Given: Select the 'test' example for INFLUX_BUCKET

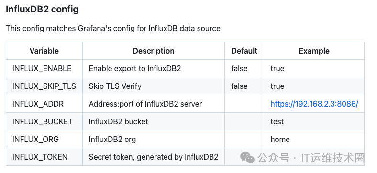Looking at the screenshot, I should pos(277,121).
